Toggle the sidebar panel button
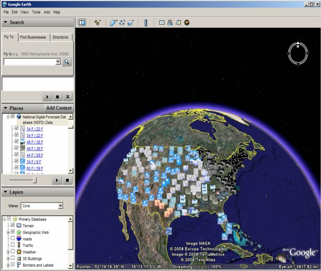The height and width of the screenshot is (271, 321). (x=82, y=22)
